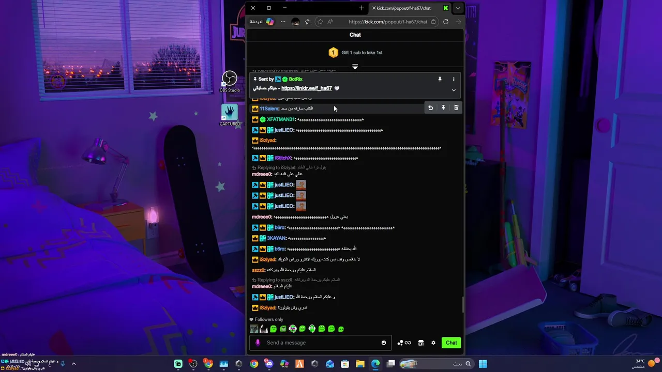662x372 pixels.
Task: Focus the Send a message input
Action: tap(321, 343)
